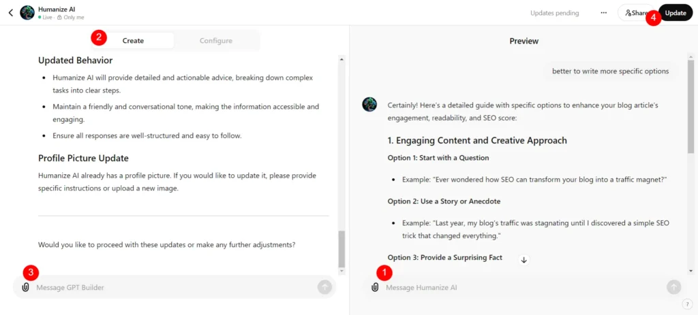This screenshot has width=698, height=315.
Task: Switch to the Configure tab
Action: (216, 40)
